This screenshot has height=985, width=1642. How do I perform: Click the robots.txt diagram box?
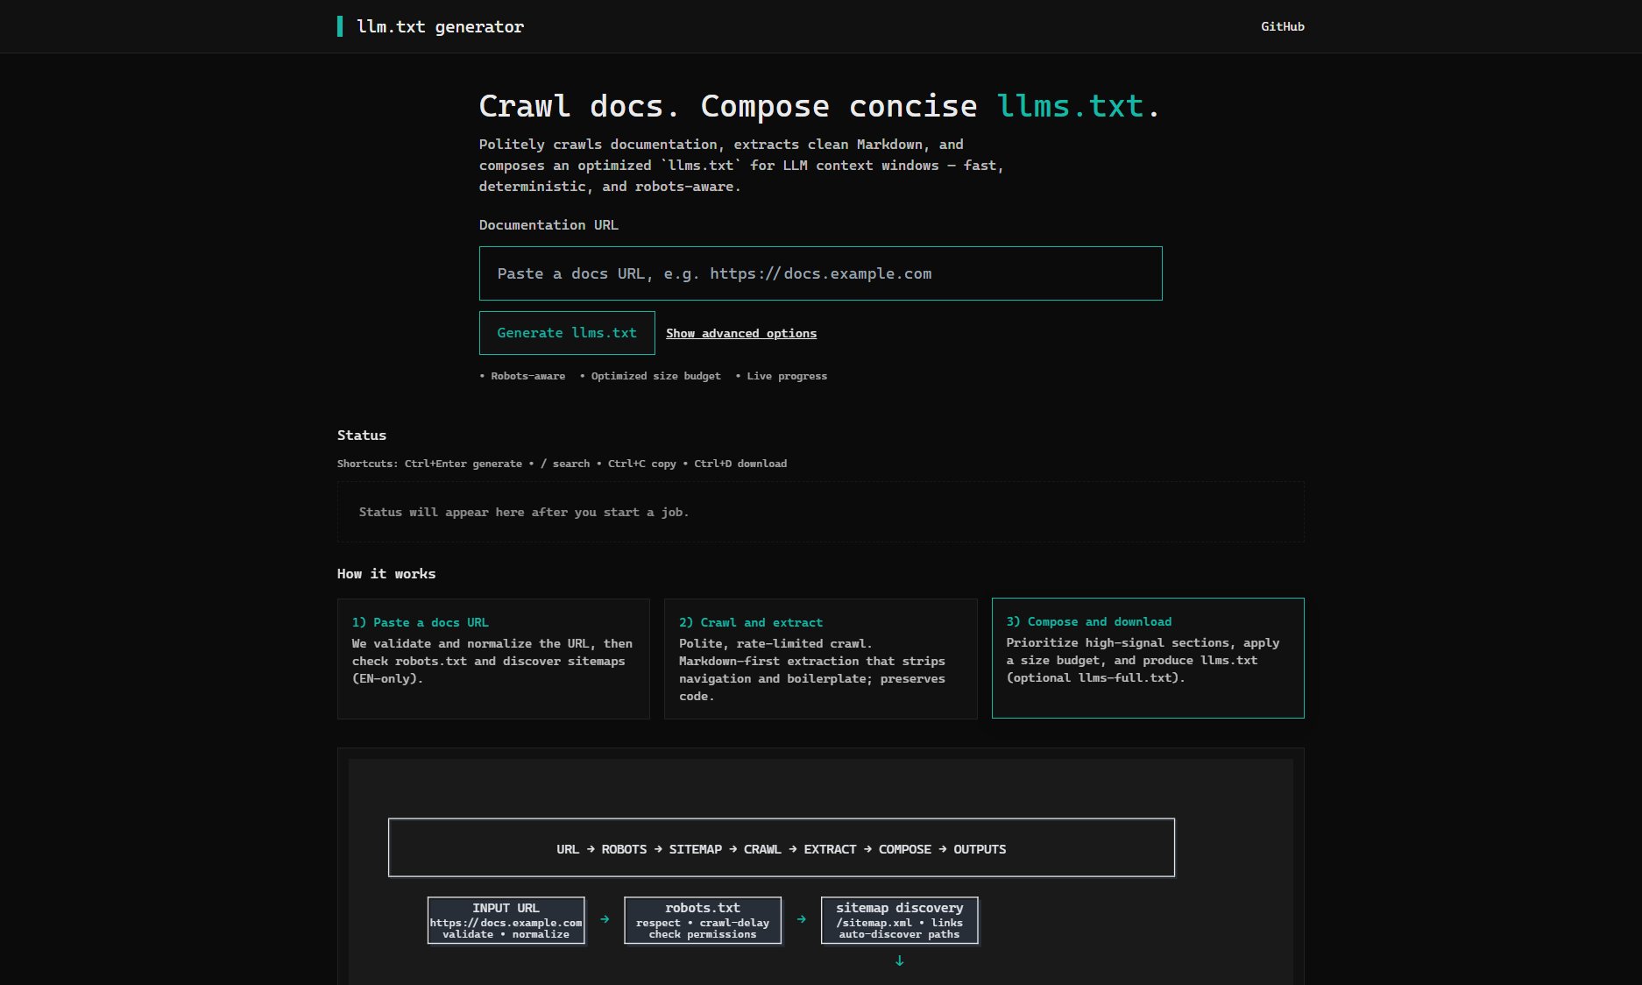click(703, 920)
